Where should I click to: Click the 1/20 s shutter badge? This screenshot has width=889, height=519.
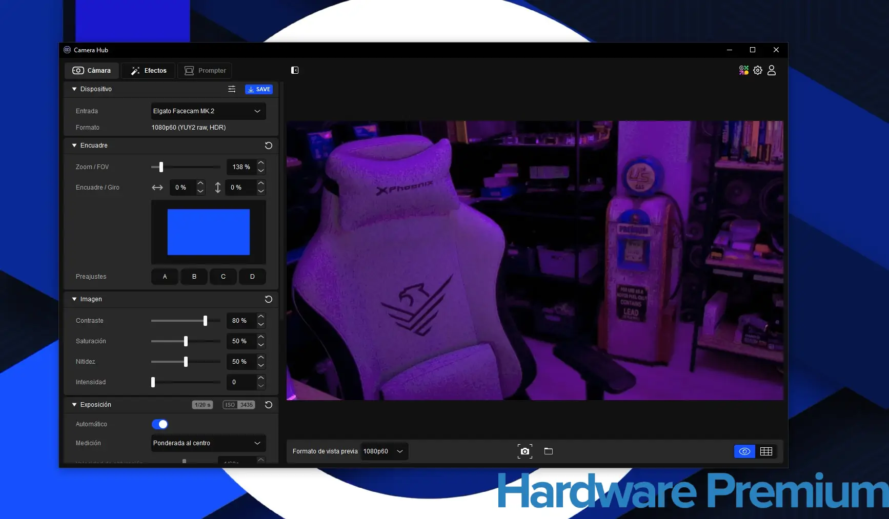203,405
